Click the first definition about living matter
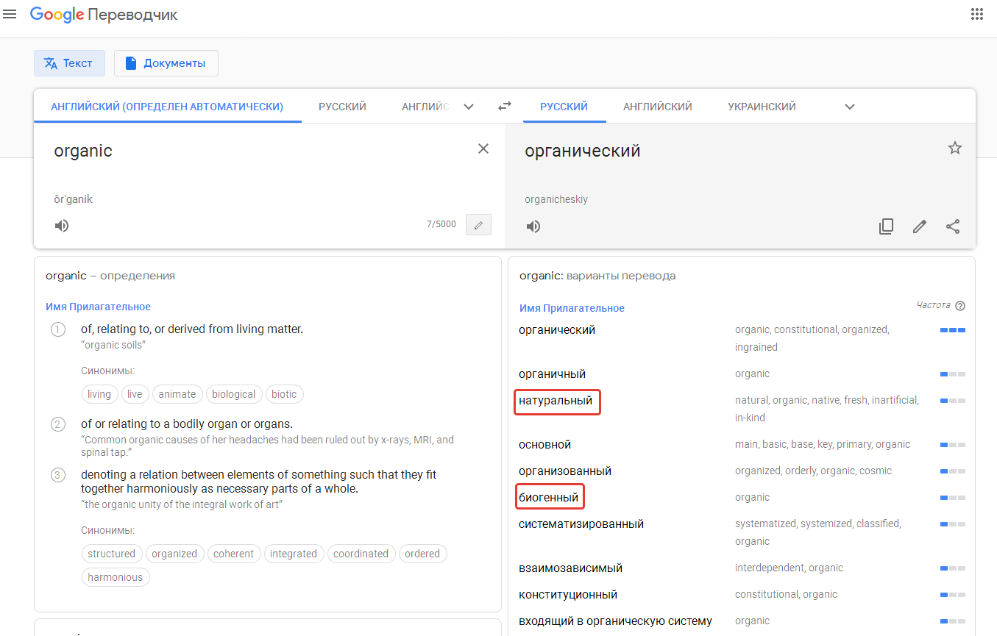Viewport: 997px width, 636px height. coord(192,329)
